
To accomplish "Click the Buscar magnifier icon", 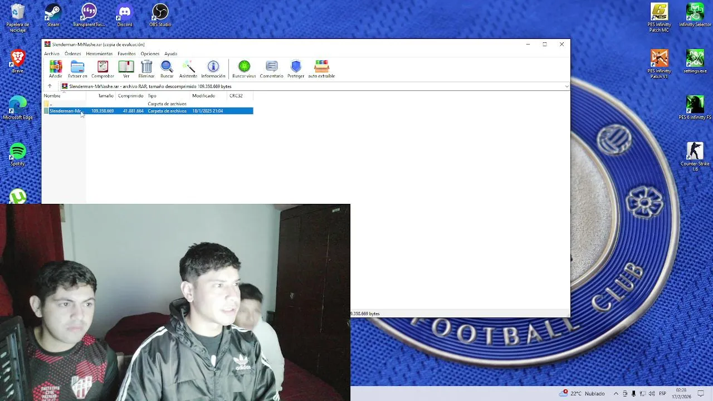I will point(167,69).
